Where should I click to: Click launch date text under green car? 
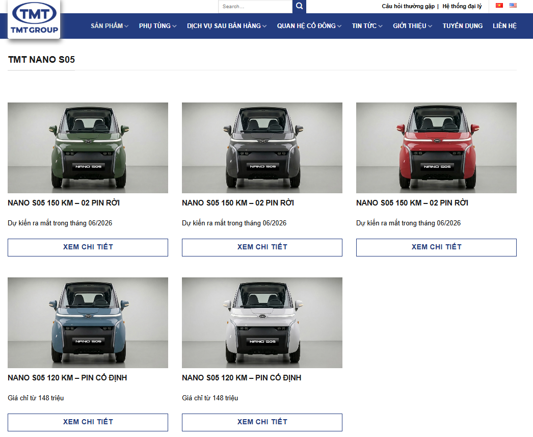[60, 223]
